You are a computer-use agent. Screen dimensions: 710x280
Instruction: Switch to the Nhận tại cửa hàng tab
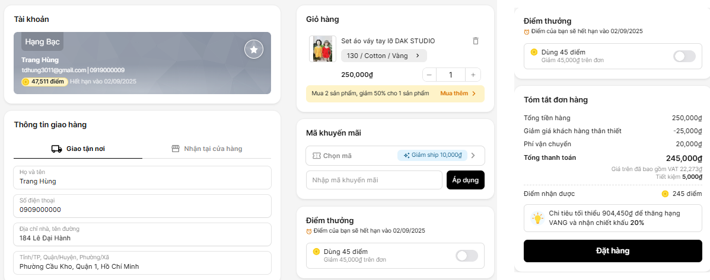click(x=207, y=149)
